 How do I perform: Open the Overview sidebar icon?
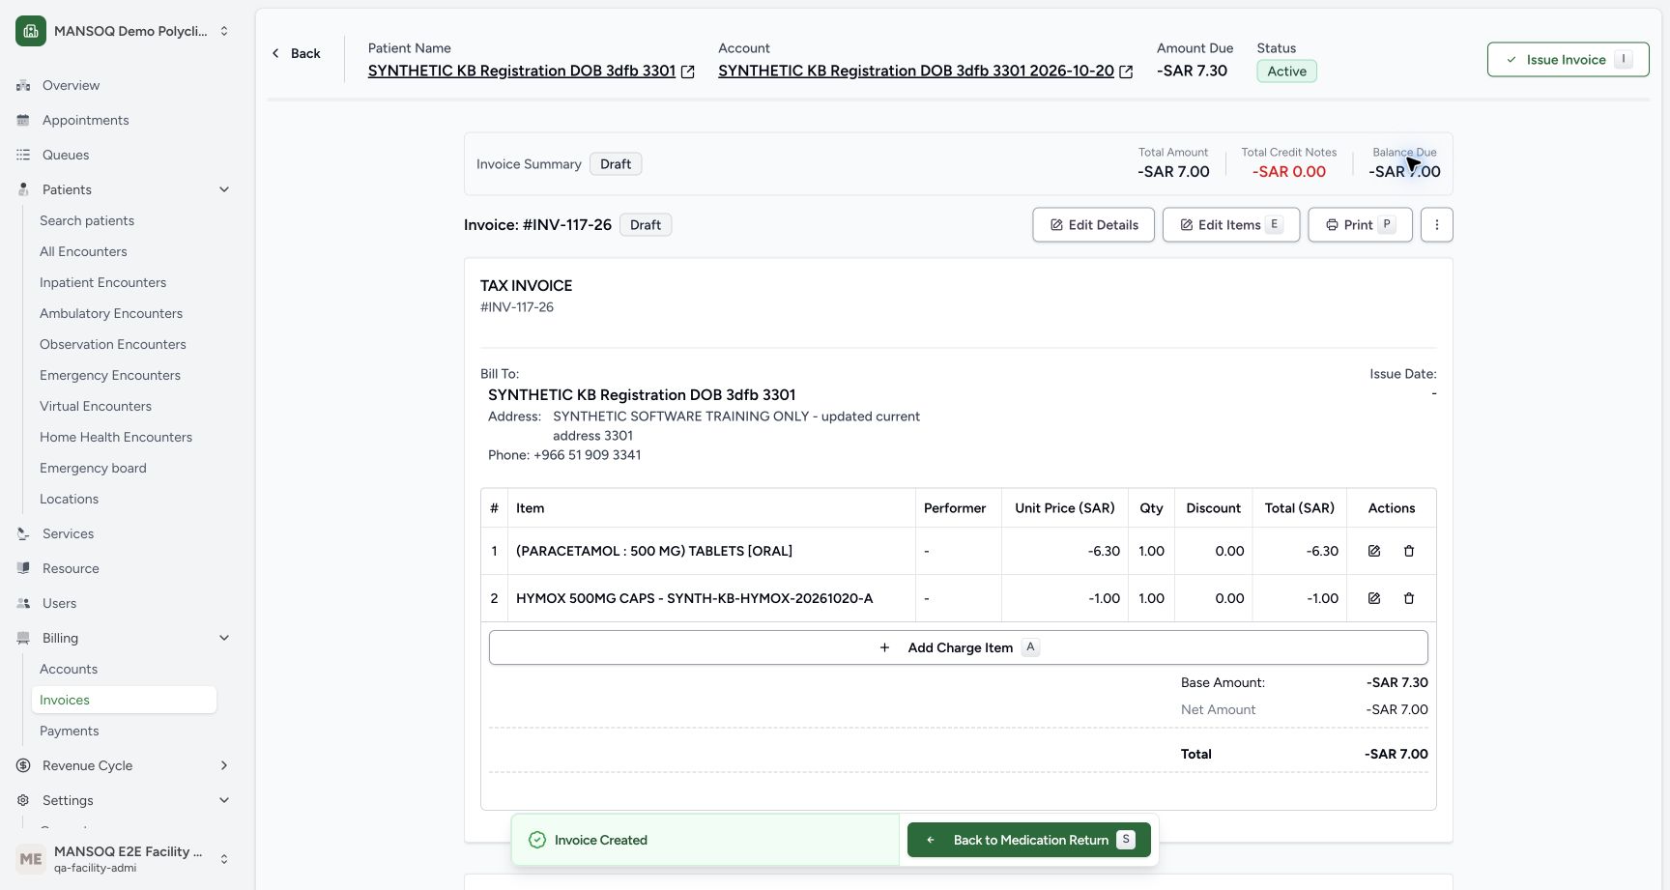pos(23,85)
